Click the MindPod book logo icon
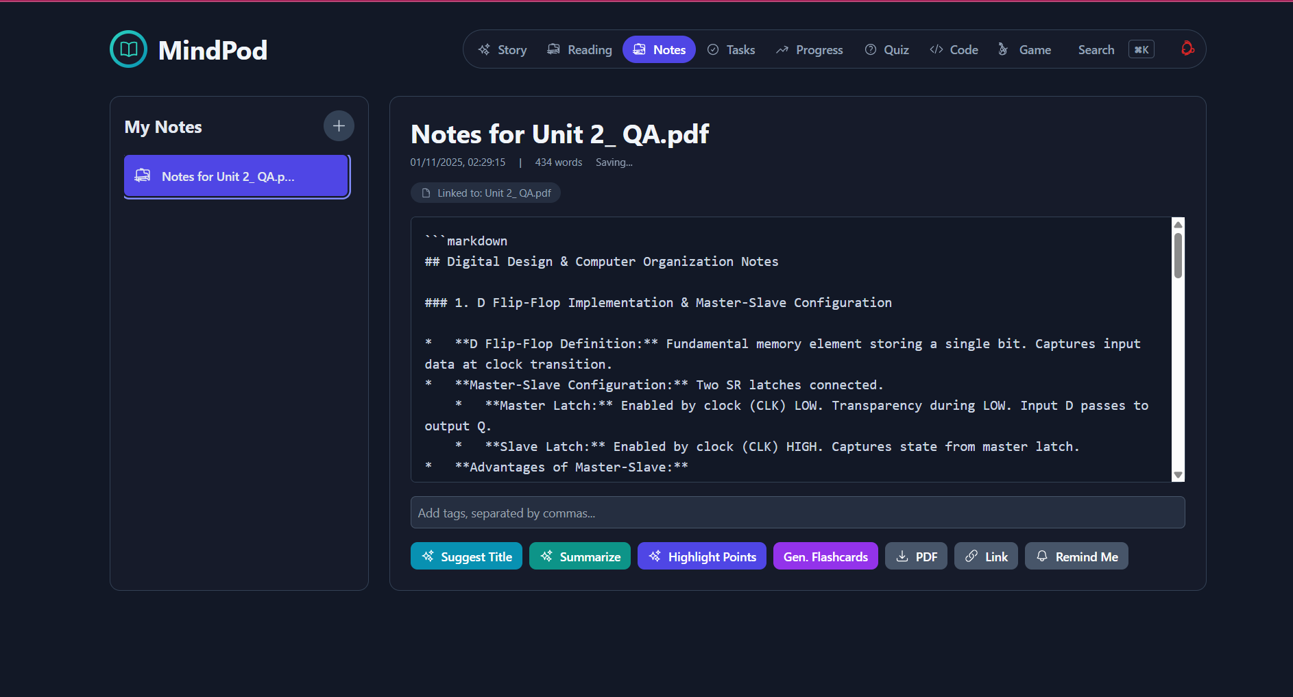The height and width of the screenshot is (697, 1293). tap(129, 49)
